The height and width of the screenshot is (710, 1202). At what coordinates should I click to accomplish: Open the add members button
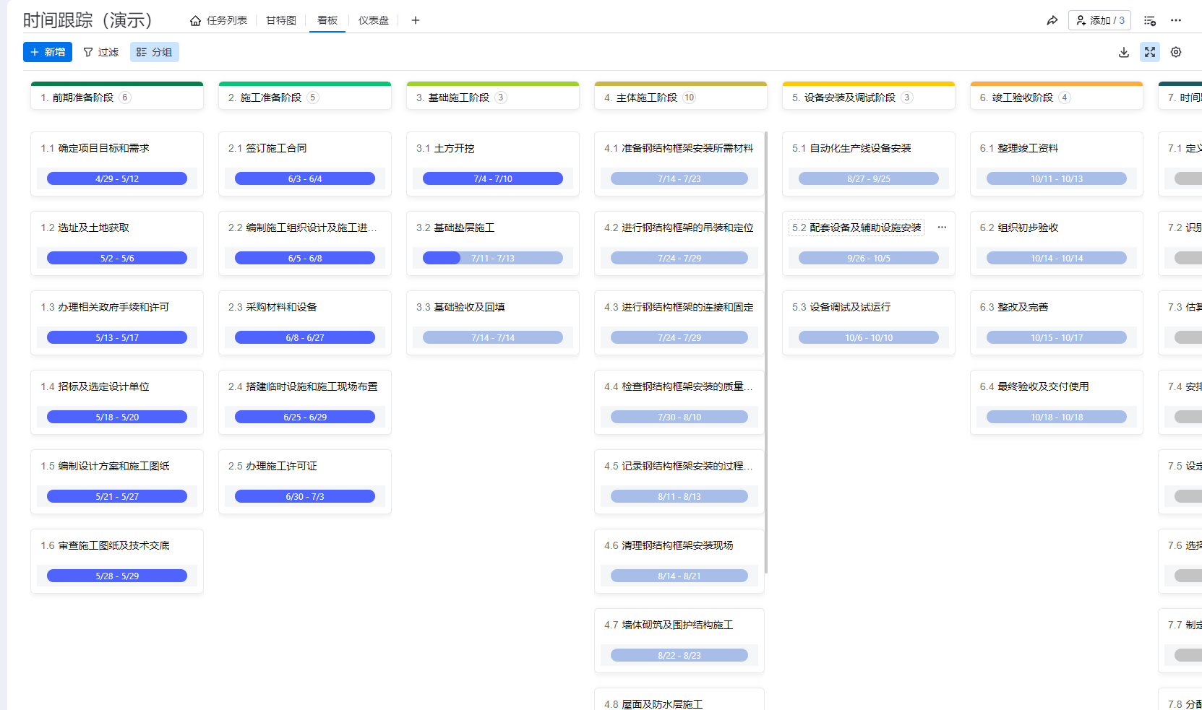[1099, 20]
